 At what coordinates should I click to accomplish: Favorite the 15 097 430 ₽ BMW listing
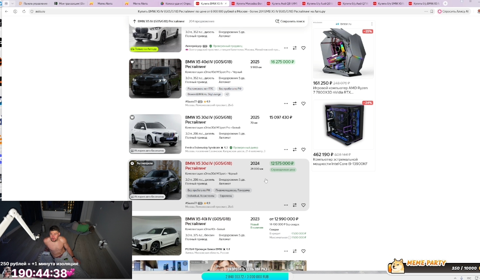pyautogui.click(x=303, y=150)
